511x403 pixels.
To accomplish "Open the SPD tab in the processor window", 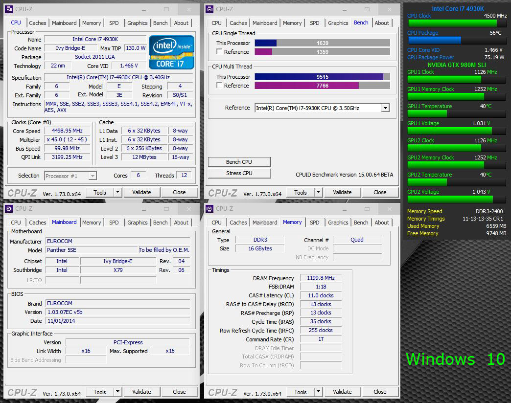I will (x=114, y=23).
